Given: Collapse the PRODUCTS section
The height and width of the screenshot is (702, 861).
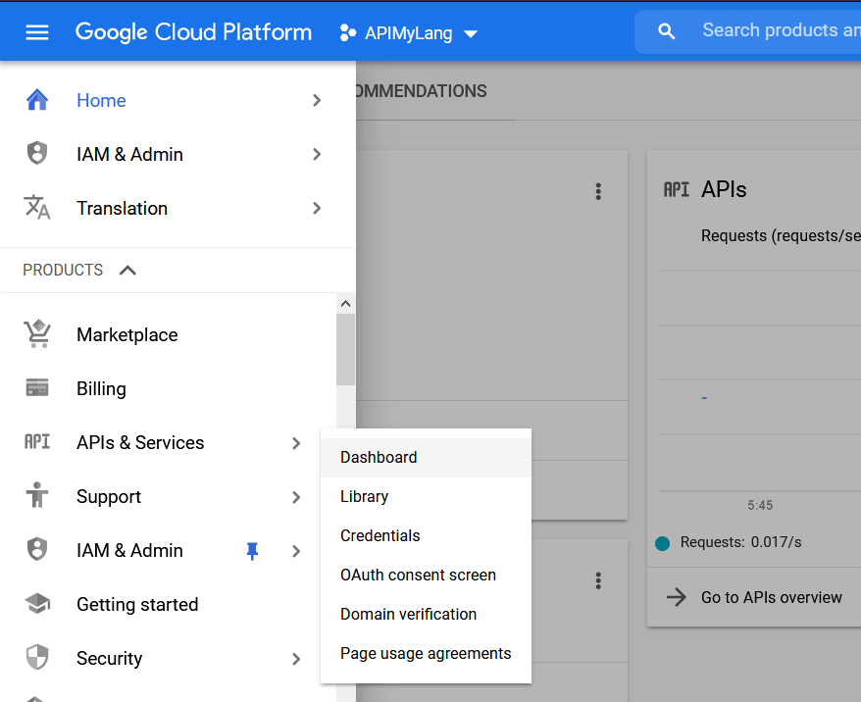Looking at the screenshot, I should coord(127,270).
